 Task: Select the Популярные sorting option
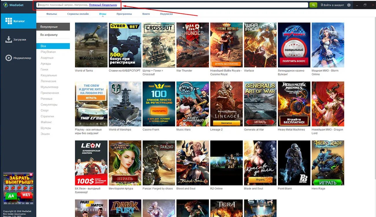[x=53, y=27]
